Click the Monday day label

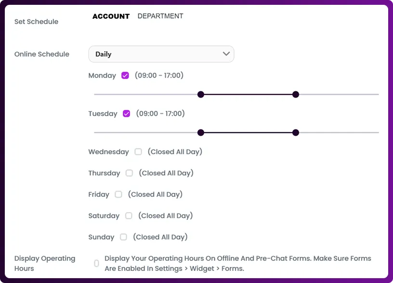(102, 76)
